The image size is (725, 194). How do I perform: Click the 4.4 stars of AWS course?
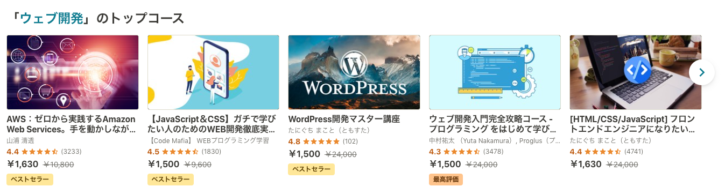[32, 152]
